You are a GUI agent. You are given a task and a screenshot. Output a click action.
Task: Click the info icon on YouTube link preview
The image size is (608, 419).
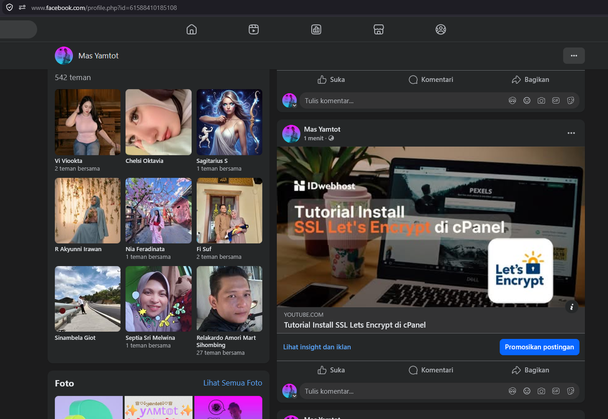(572, 307)
